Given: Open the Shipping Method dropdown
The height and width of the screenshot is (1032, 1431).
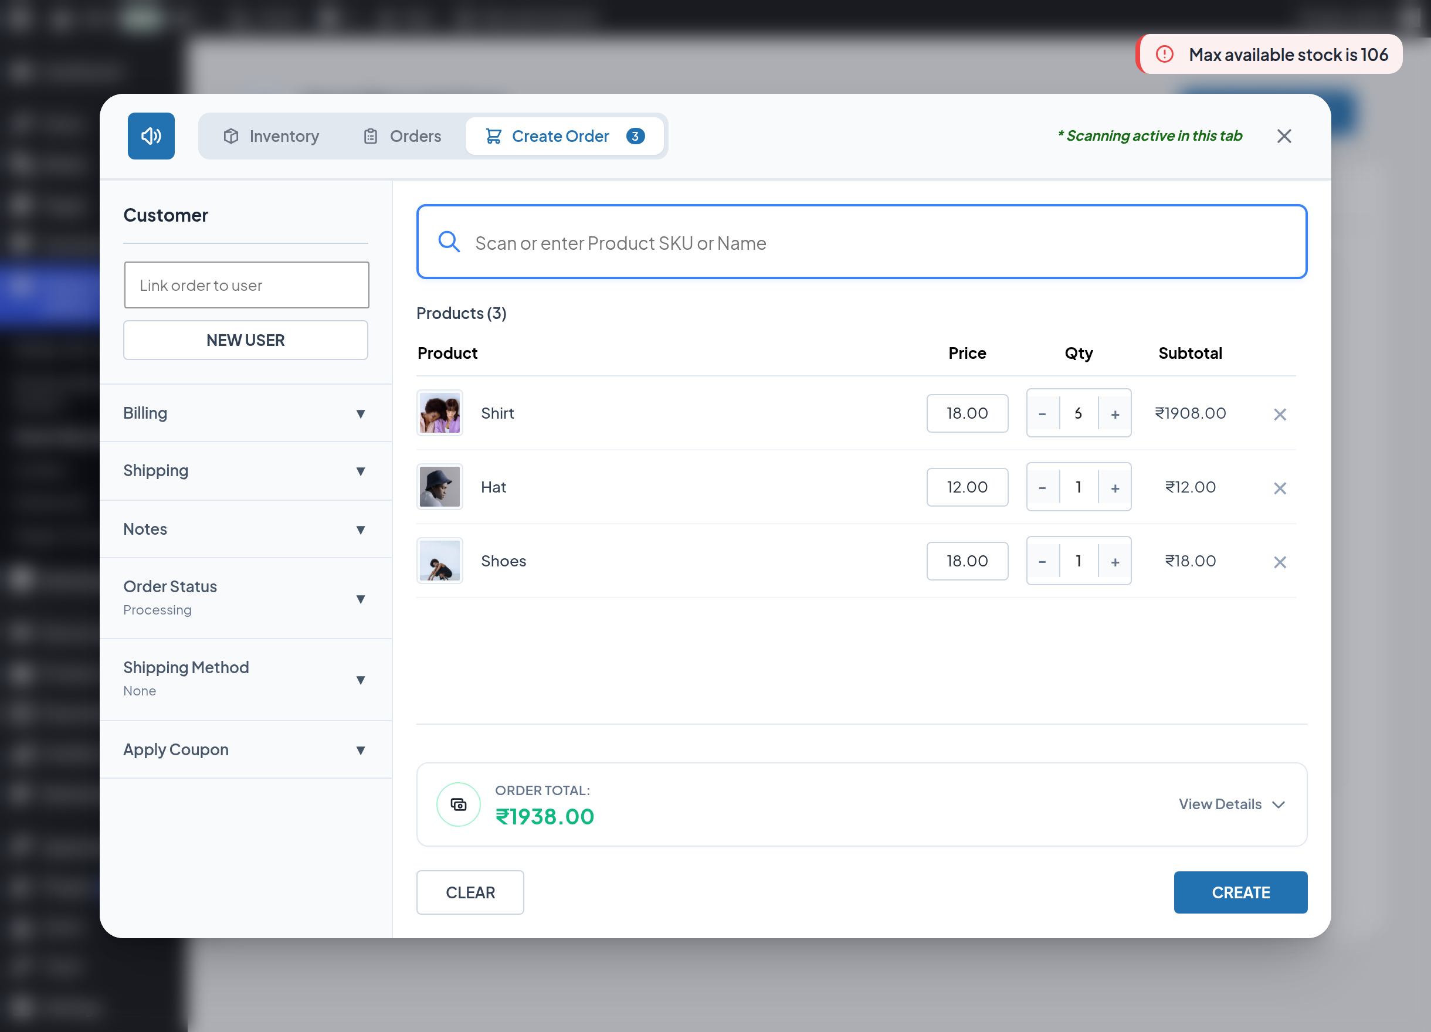Looking at the screenshot, I should click(246, 680).
